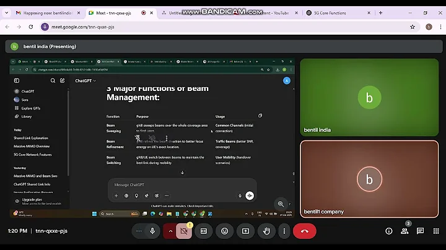446x250 pixels.
Task: Bookmark this page with star icon
Action: 413,27
